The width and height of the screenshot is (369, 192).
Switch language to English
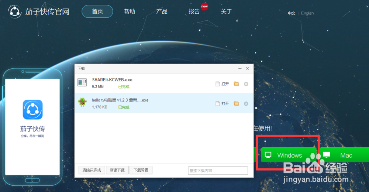tap(307, 13)
